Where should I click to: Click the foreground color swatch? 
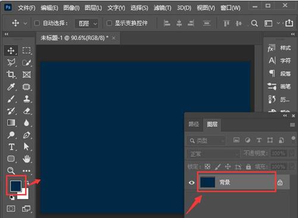[x=15, y=186]
